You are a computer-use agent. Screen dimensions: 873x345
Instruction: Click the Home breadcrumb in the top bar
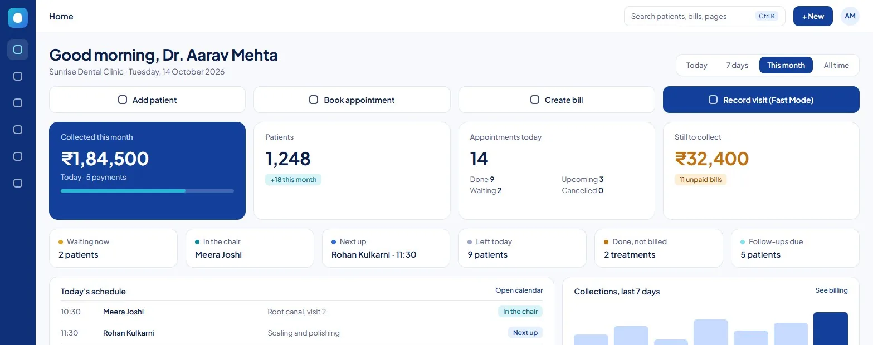point(61,16)
